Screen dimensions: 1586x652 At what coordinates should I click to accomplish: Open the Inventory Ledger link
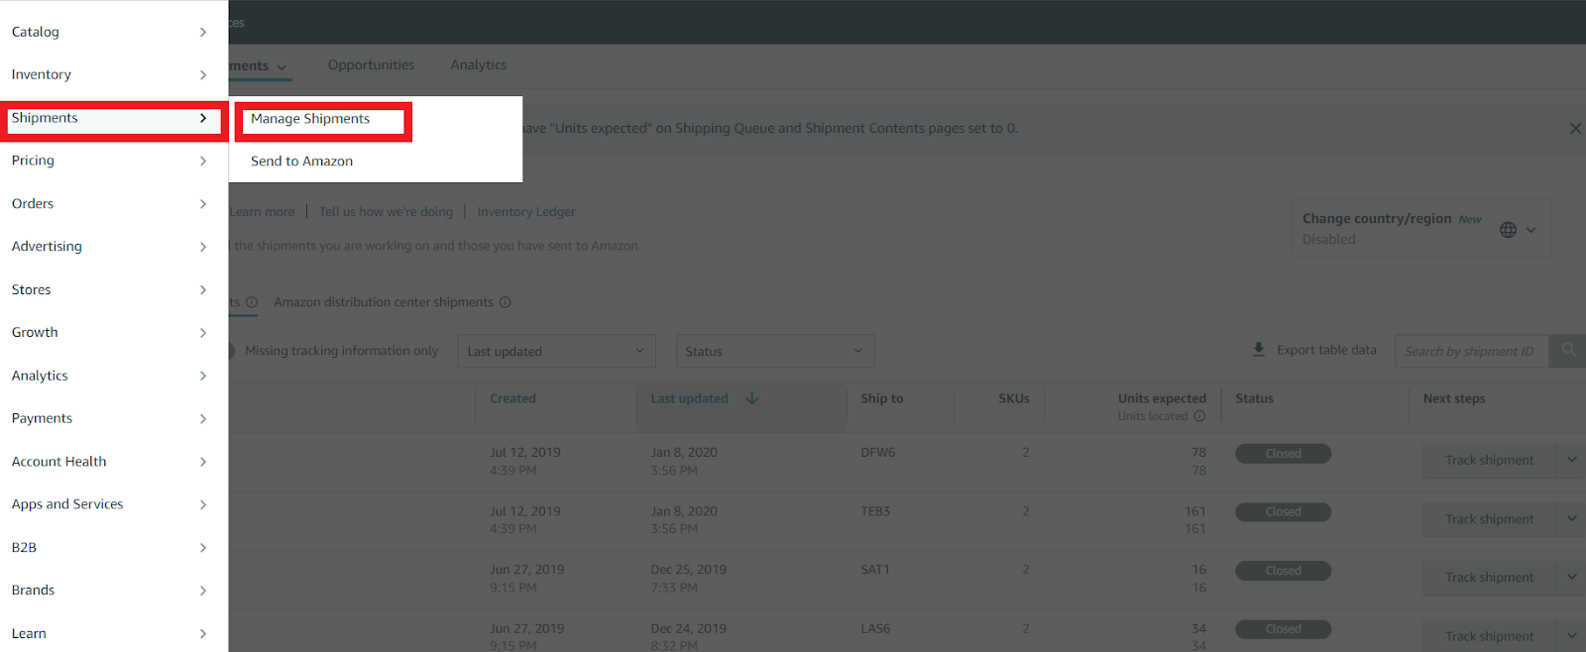(525, 212)
